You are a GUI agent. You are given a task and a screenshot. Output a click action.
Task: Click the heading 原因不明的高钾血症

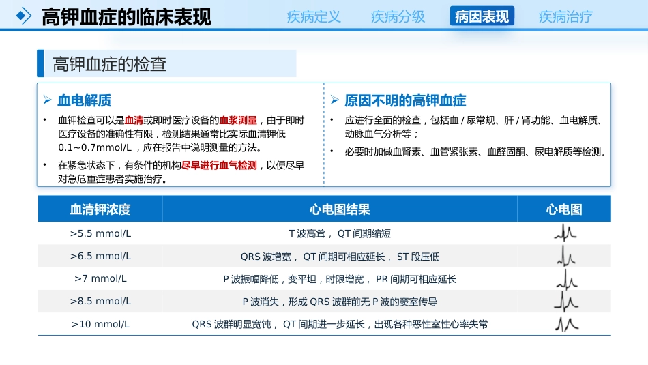pos(405,100)
